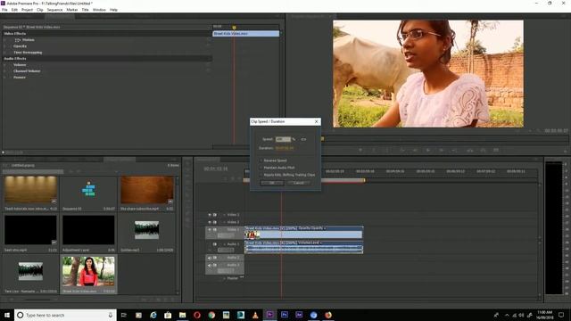571x321 pixels.
Task: Expand the Motion effect
Action: tap(5, 40)
